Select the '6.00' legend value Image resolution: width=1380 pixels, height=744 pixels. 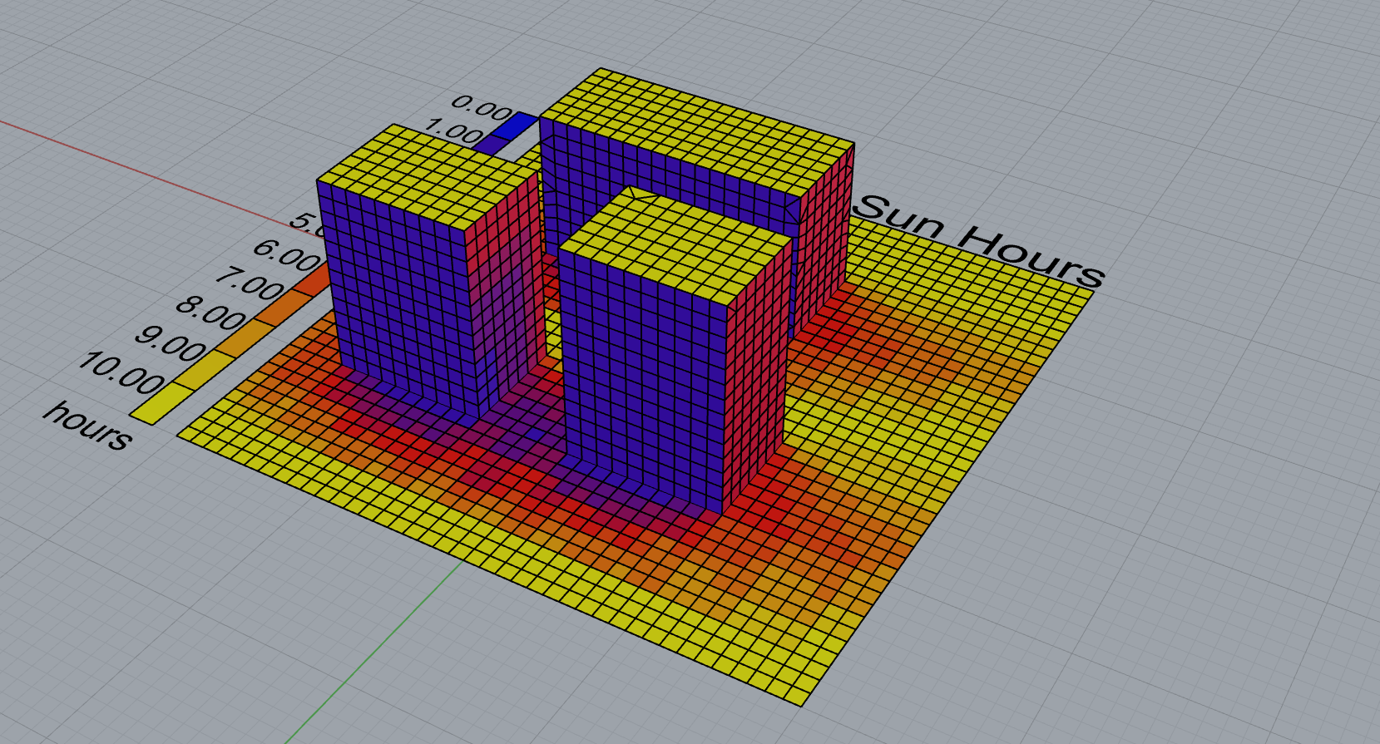tap(285, 254)
